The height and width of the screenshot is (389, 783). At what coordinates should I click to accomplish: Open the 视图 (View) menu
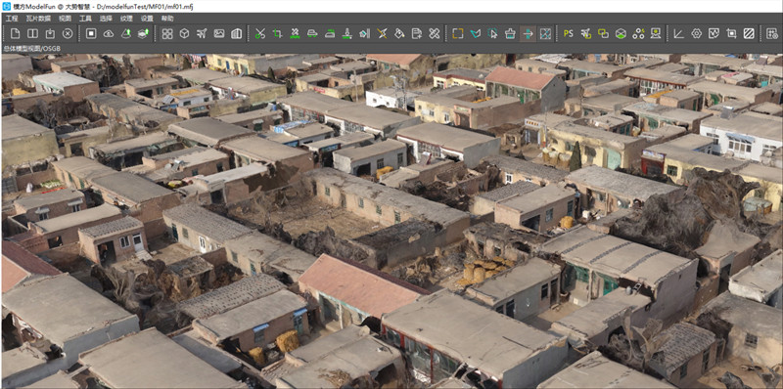(x=65, y=19)
